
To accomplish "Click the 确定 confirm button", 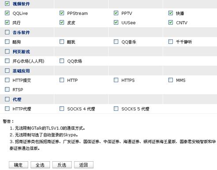I will click(x=19, y=165).
